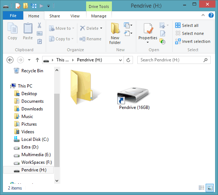Screen dimensions: 218x195
Task: Select the Pendrive (16GB) shortcut
Action: pos(134,98)
